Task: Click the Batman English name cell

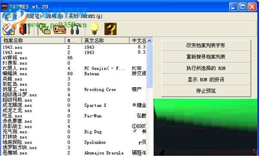Action: pos(92,74)
